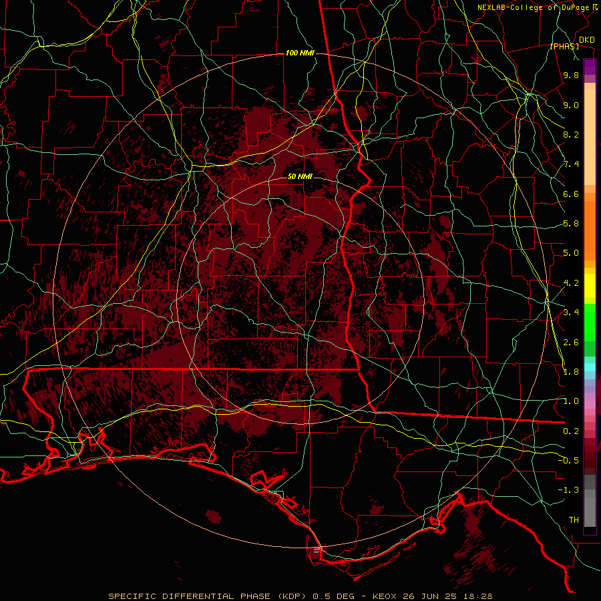Select the -0.5 scale value
This screenshot has width=601, height=601.
pos(568,461)
